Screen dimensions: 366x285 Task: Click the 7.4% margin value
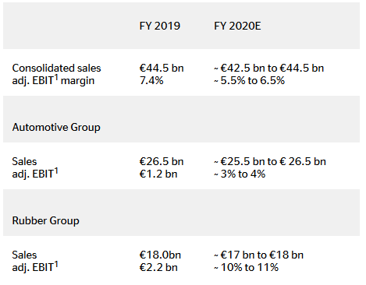(151, 80)
